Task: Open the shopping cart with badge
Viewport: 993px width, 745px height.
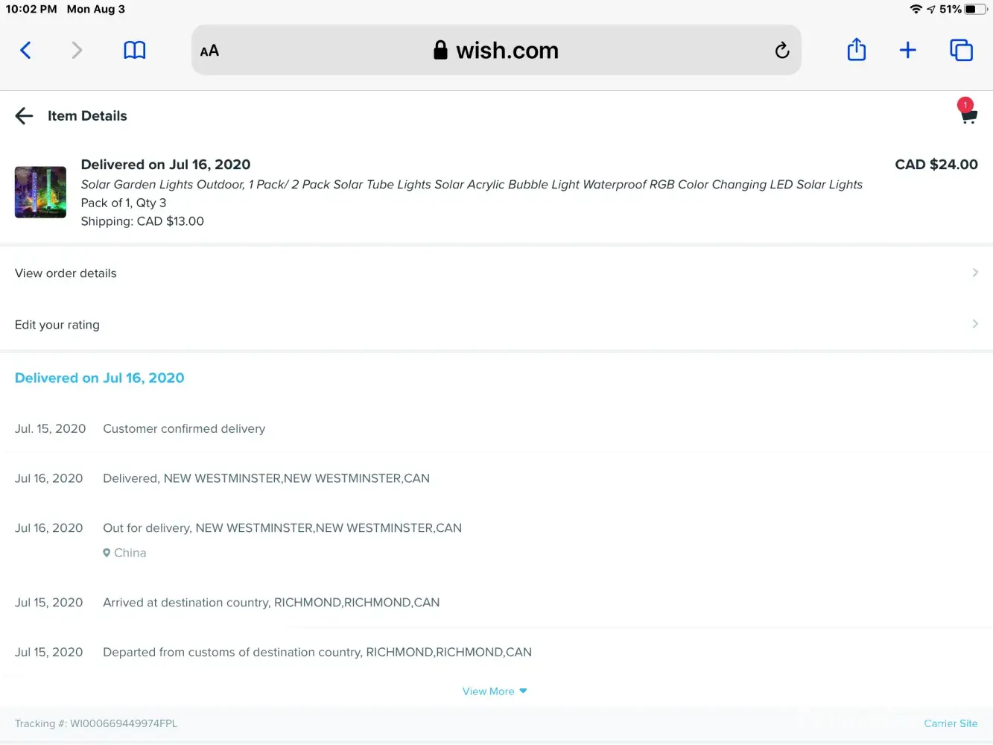Action: (x=968, y=114)
